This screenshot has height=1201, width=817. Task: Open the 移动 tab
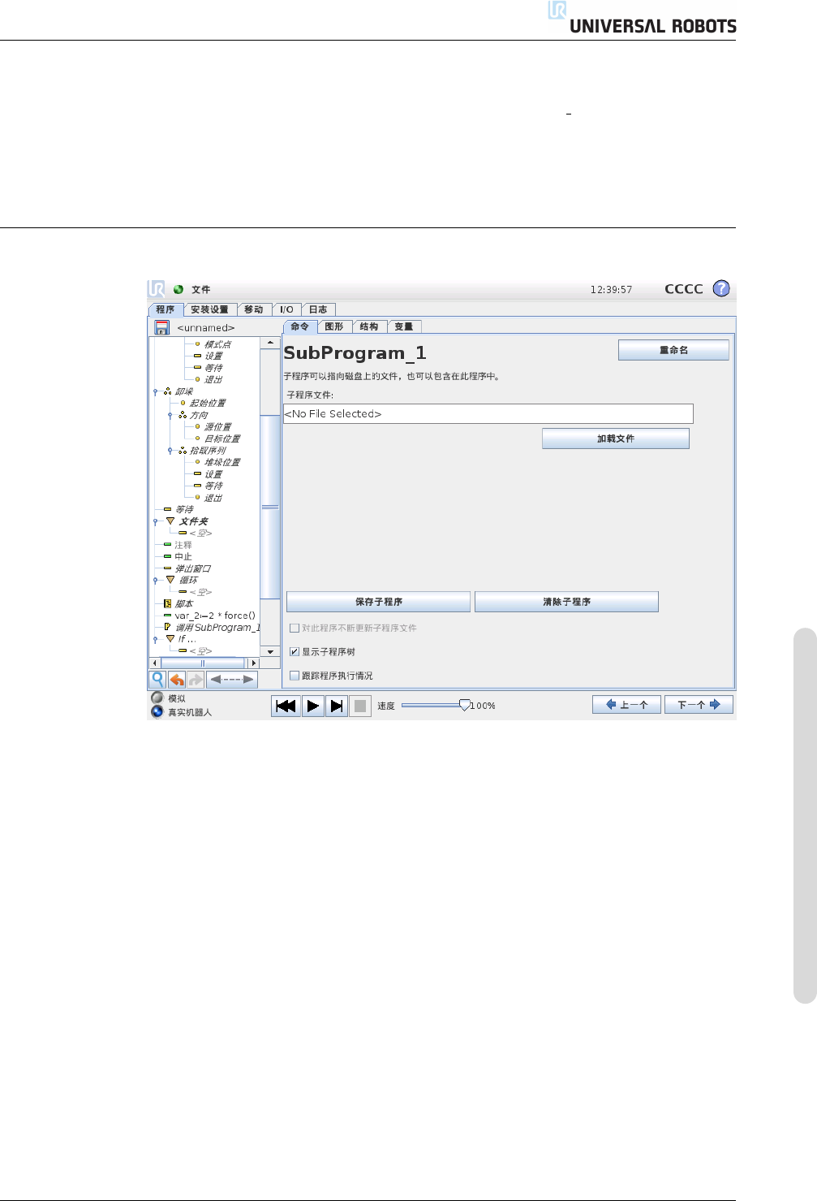[254, 309]
